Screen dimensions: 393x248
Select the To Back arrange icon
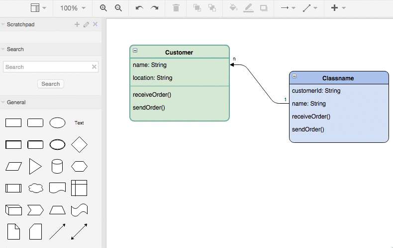tap(212, 8)
